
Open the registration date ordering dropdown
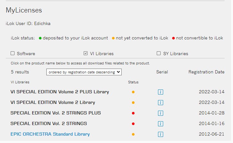pyautogui.click(x=84, y=72)
